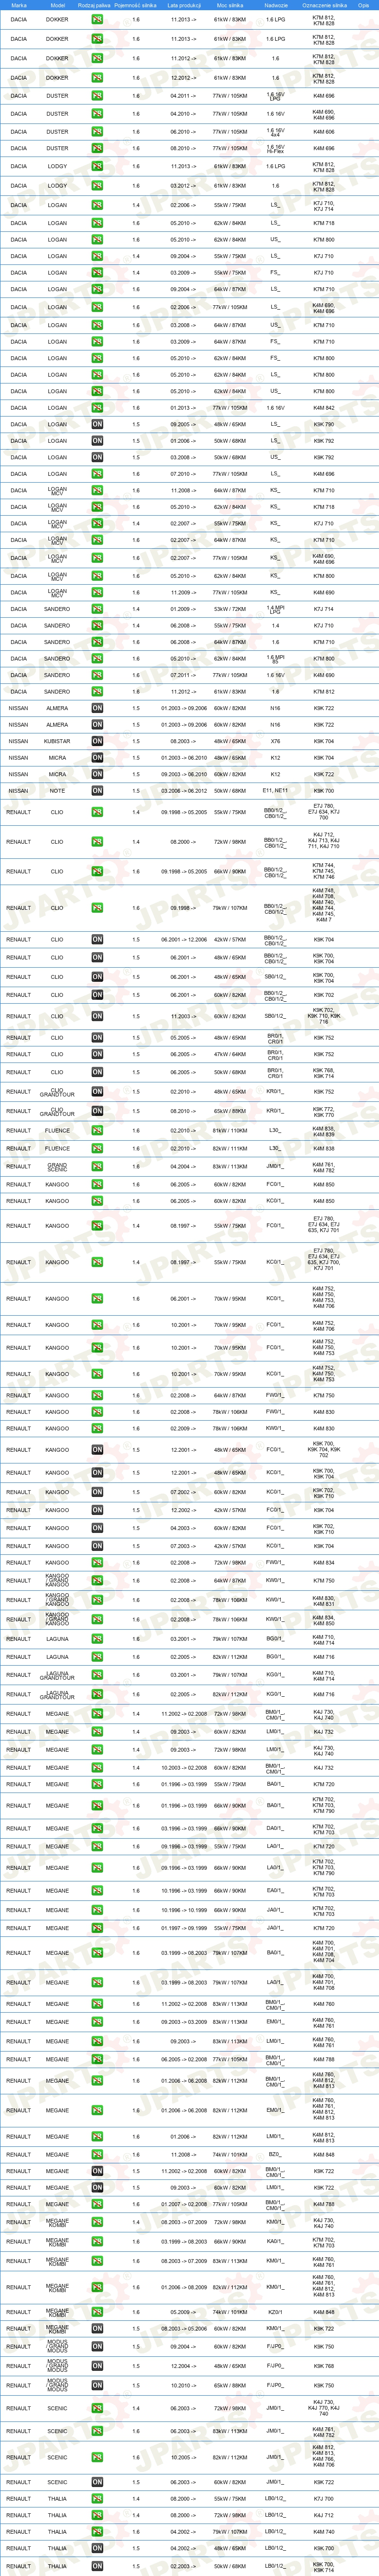
Task: Click the petrol icon in Laguna Grandtour 03.2001 row
Action: pos(97,1675)
